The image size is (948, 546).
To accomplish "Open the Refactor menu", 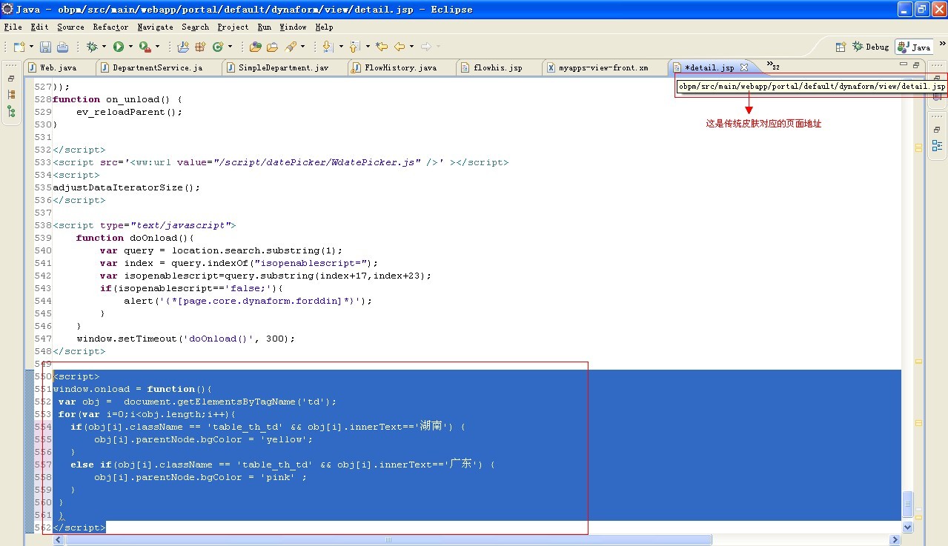I will click(110, 27).
